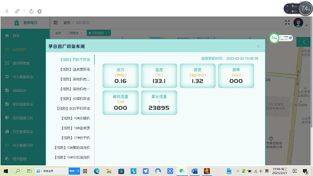Image resolution: width=313 pixels, height=176 pixels.
Task: Open the notification center icon in taskbar
Action: [x=305, y=171]
